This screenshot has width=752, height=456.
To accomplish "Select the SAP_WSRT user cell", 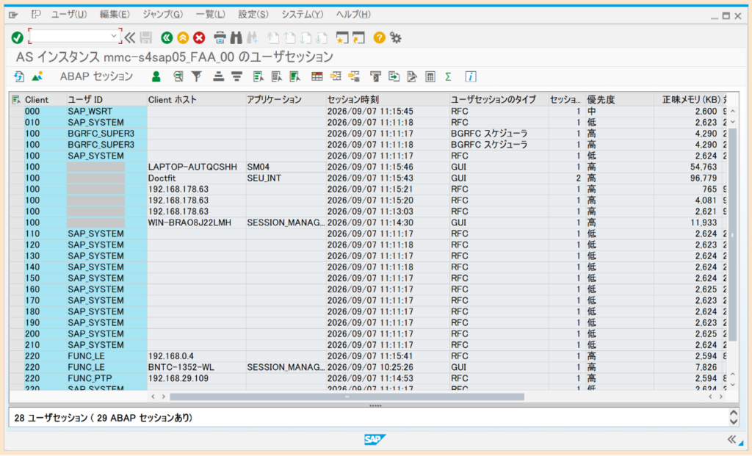I will pos(106,111).
